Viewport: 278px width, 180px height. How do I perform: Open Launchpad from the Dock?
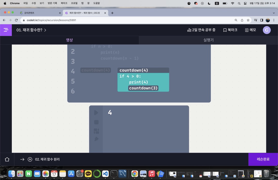click(x=20, y=174)
